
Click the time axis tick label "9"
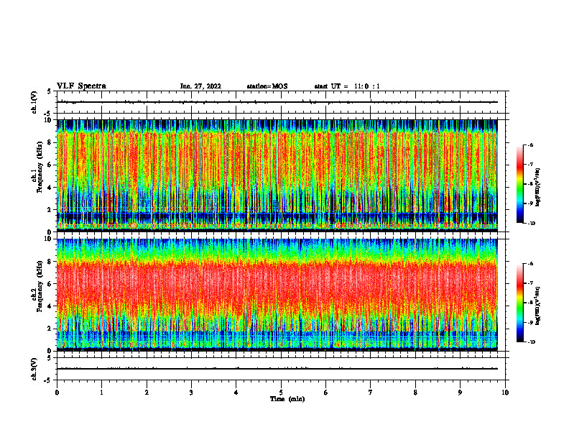point(460,393)
